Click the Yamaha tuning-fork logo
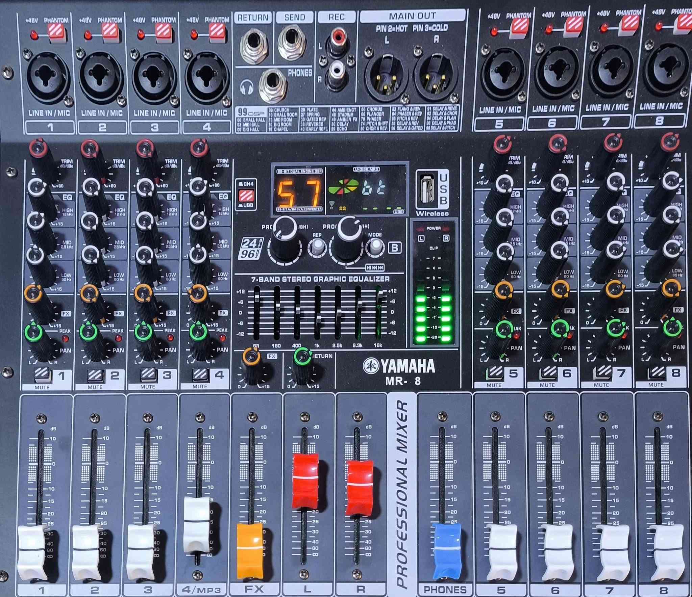This screenshot has height=597, width=692. pyautogui.click(x=371, y=366)
